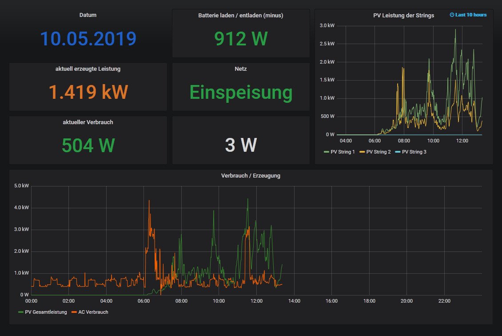The width and height of the screenshot is (502, 336).
Task: Click the clock icon beside Last 10 hours
Action: point(452,15)
